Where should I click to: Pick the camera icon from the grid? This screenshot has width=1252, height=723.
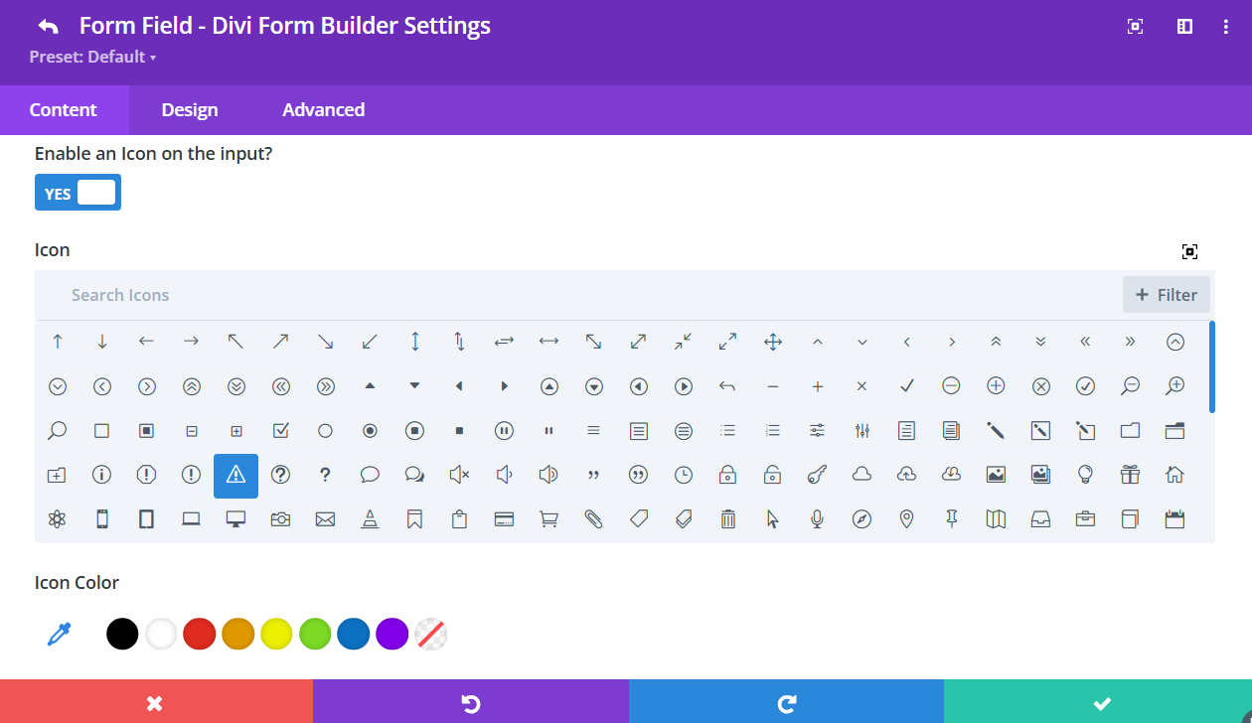tap(280, 518)
